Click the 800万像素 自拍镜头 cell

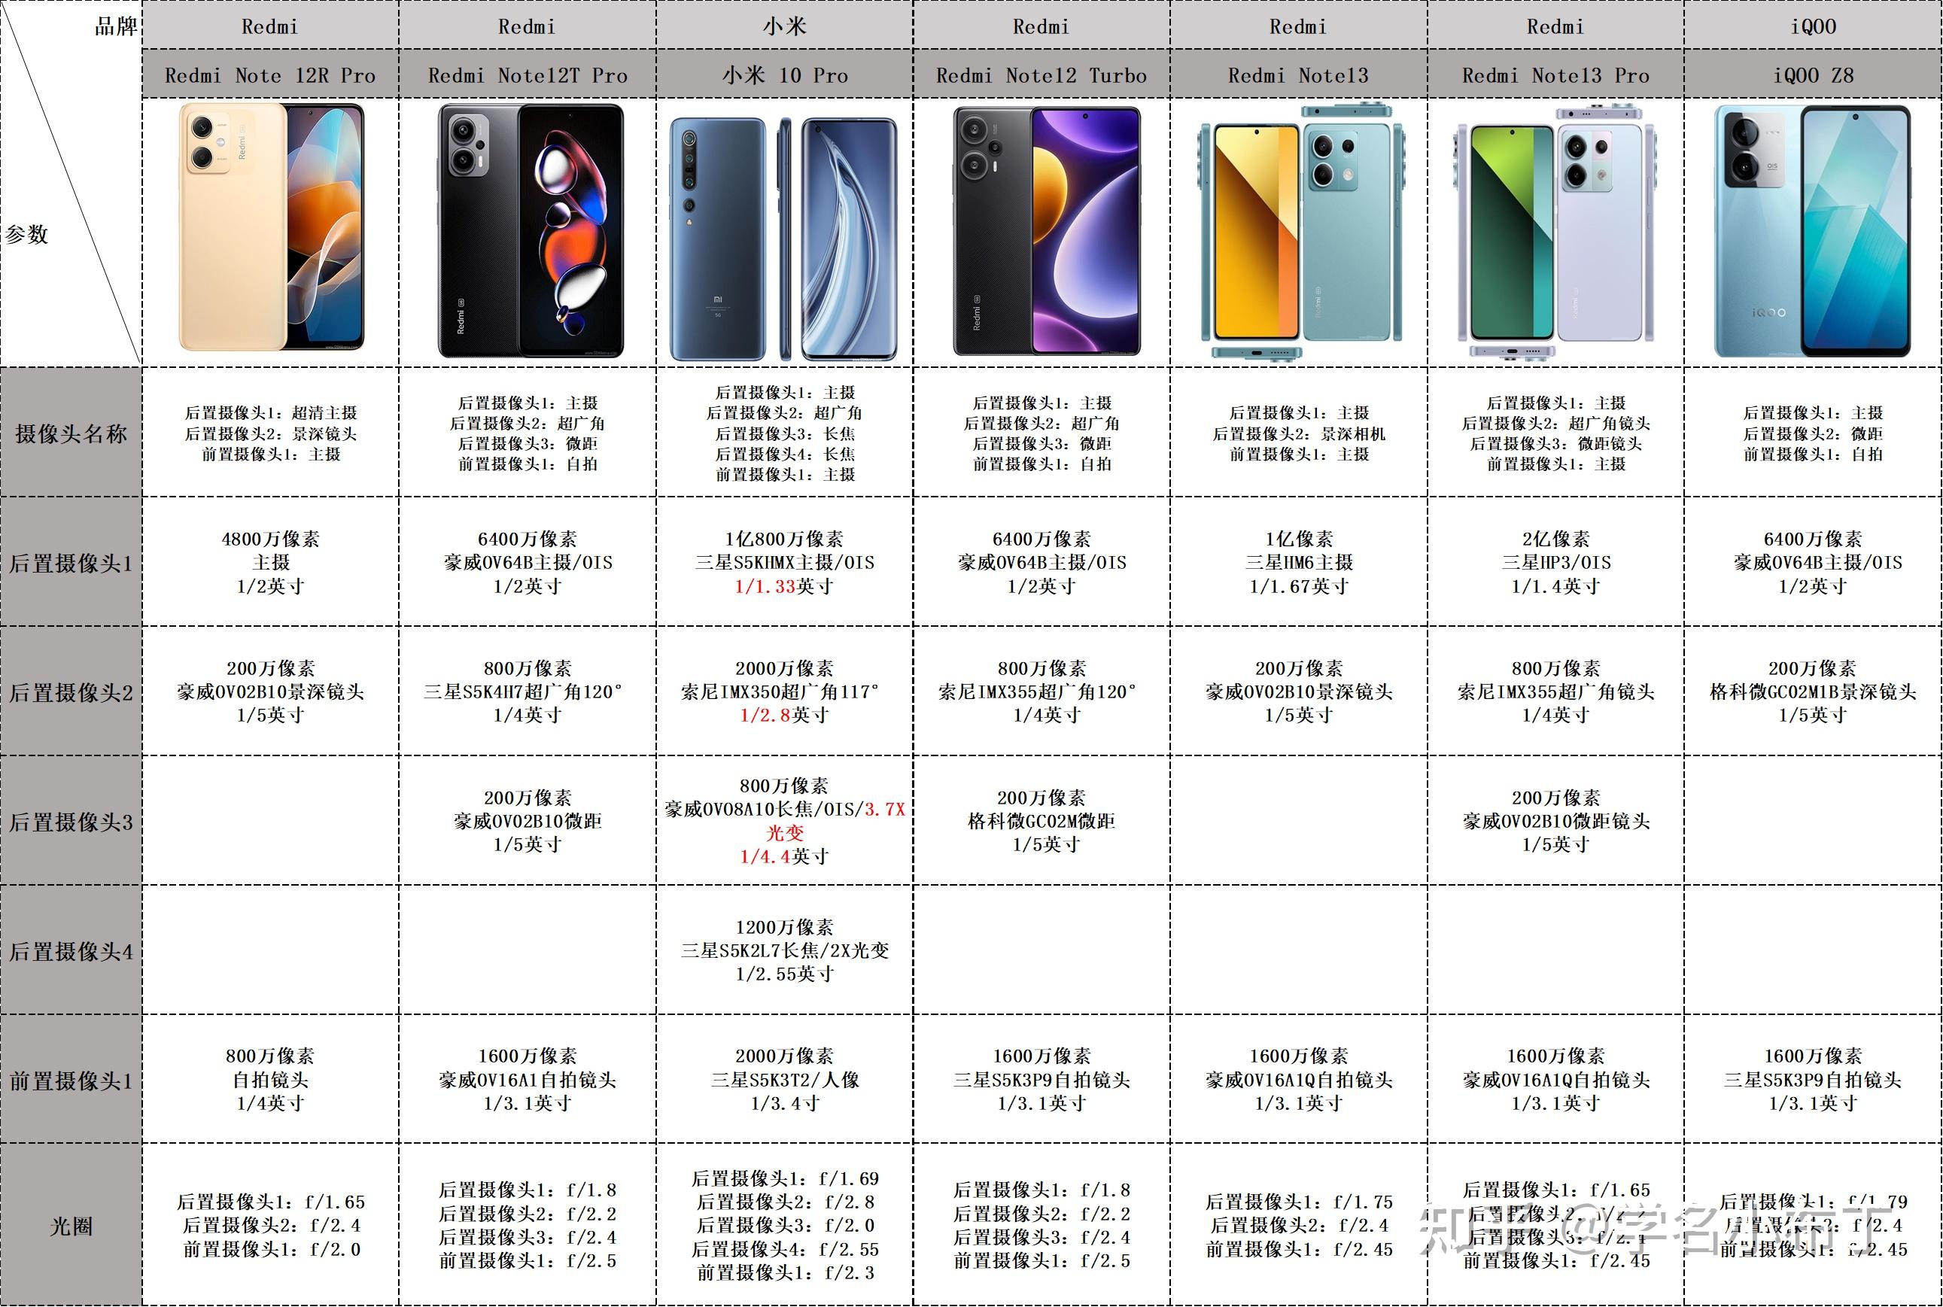pyautogui.click(x=270, y=1080)
